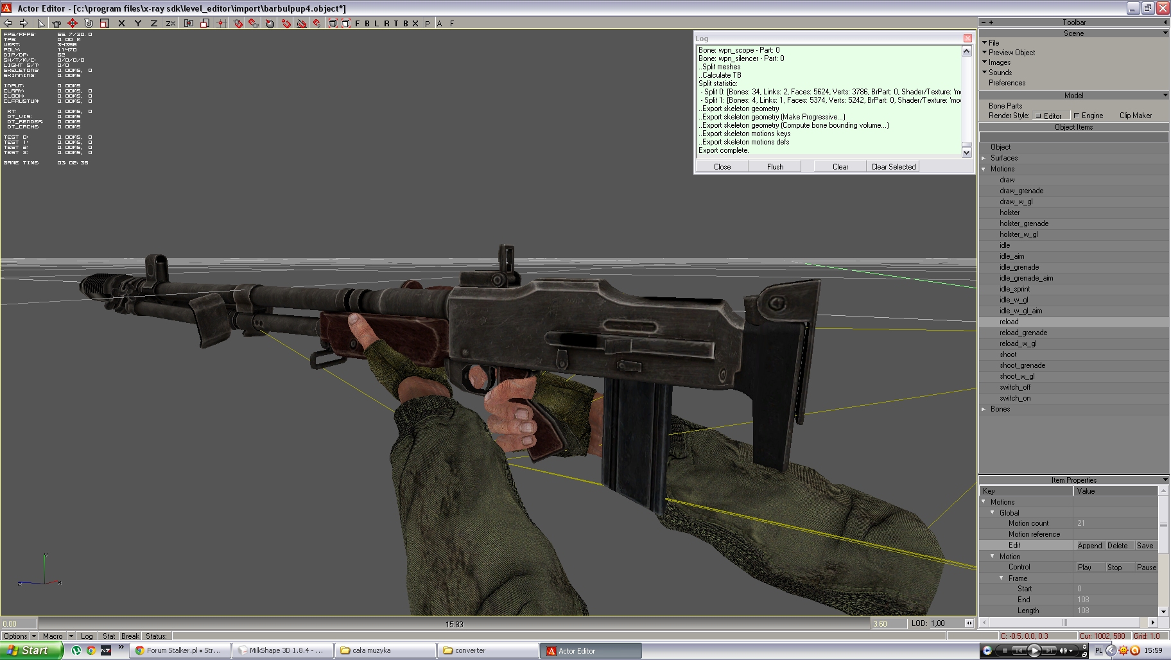Screen dimensions: 1171x660
Task: Select the idle_aim motion
Action: click(x=1012, y=256)
